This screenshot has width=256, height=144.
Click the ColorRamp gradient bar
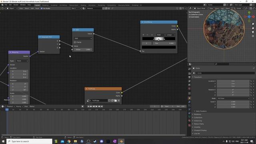[159, 39]
